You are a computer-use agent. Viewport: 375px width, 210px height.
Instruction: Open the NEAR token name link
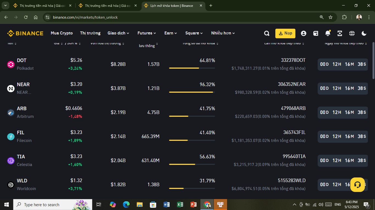click(23, 84)
